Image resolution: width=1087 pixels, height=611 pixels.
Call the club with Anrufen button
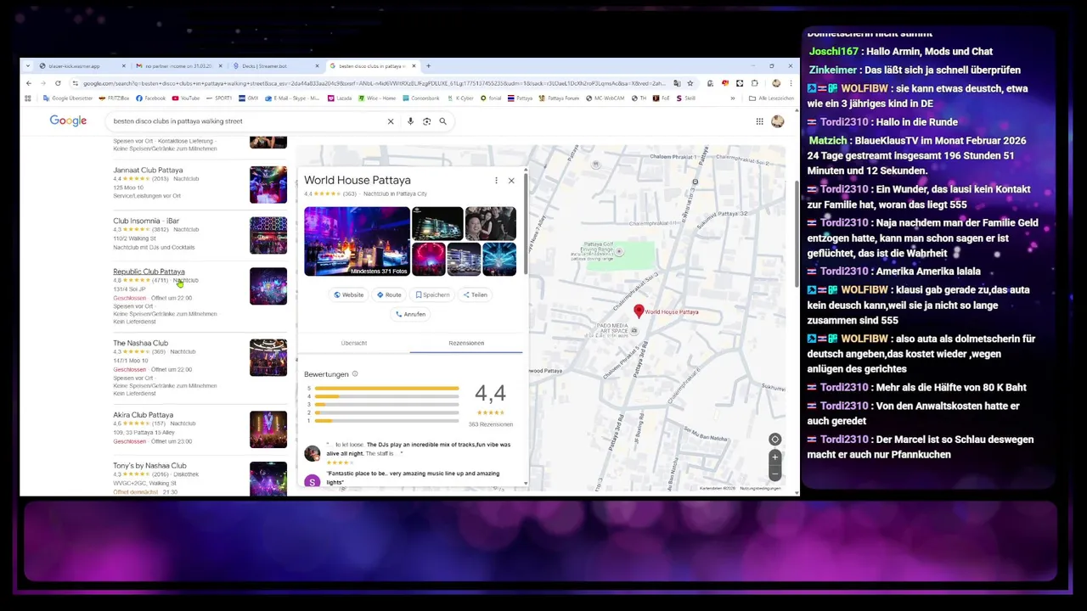click(411, 314)
